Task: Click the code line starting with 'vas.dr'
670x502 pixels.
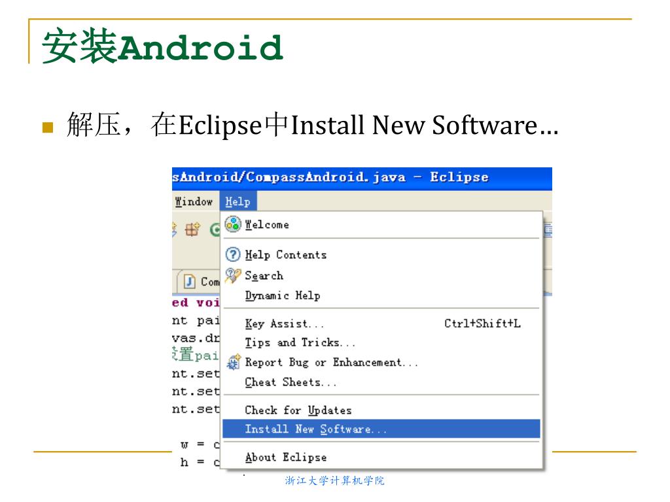Action: 196,338
